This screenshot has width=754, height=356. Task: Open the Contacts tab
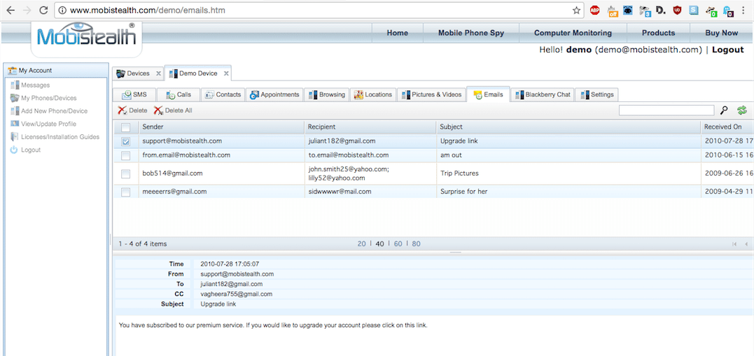(223, 94)
